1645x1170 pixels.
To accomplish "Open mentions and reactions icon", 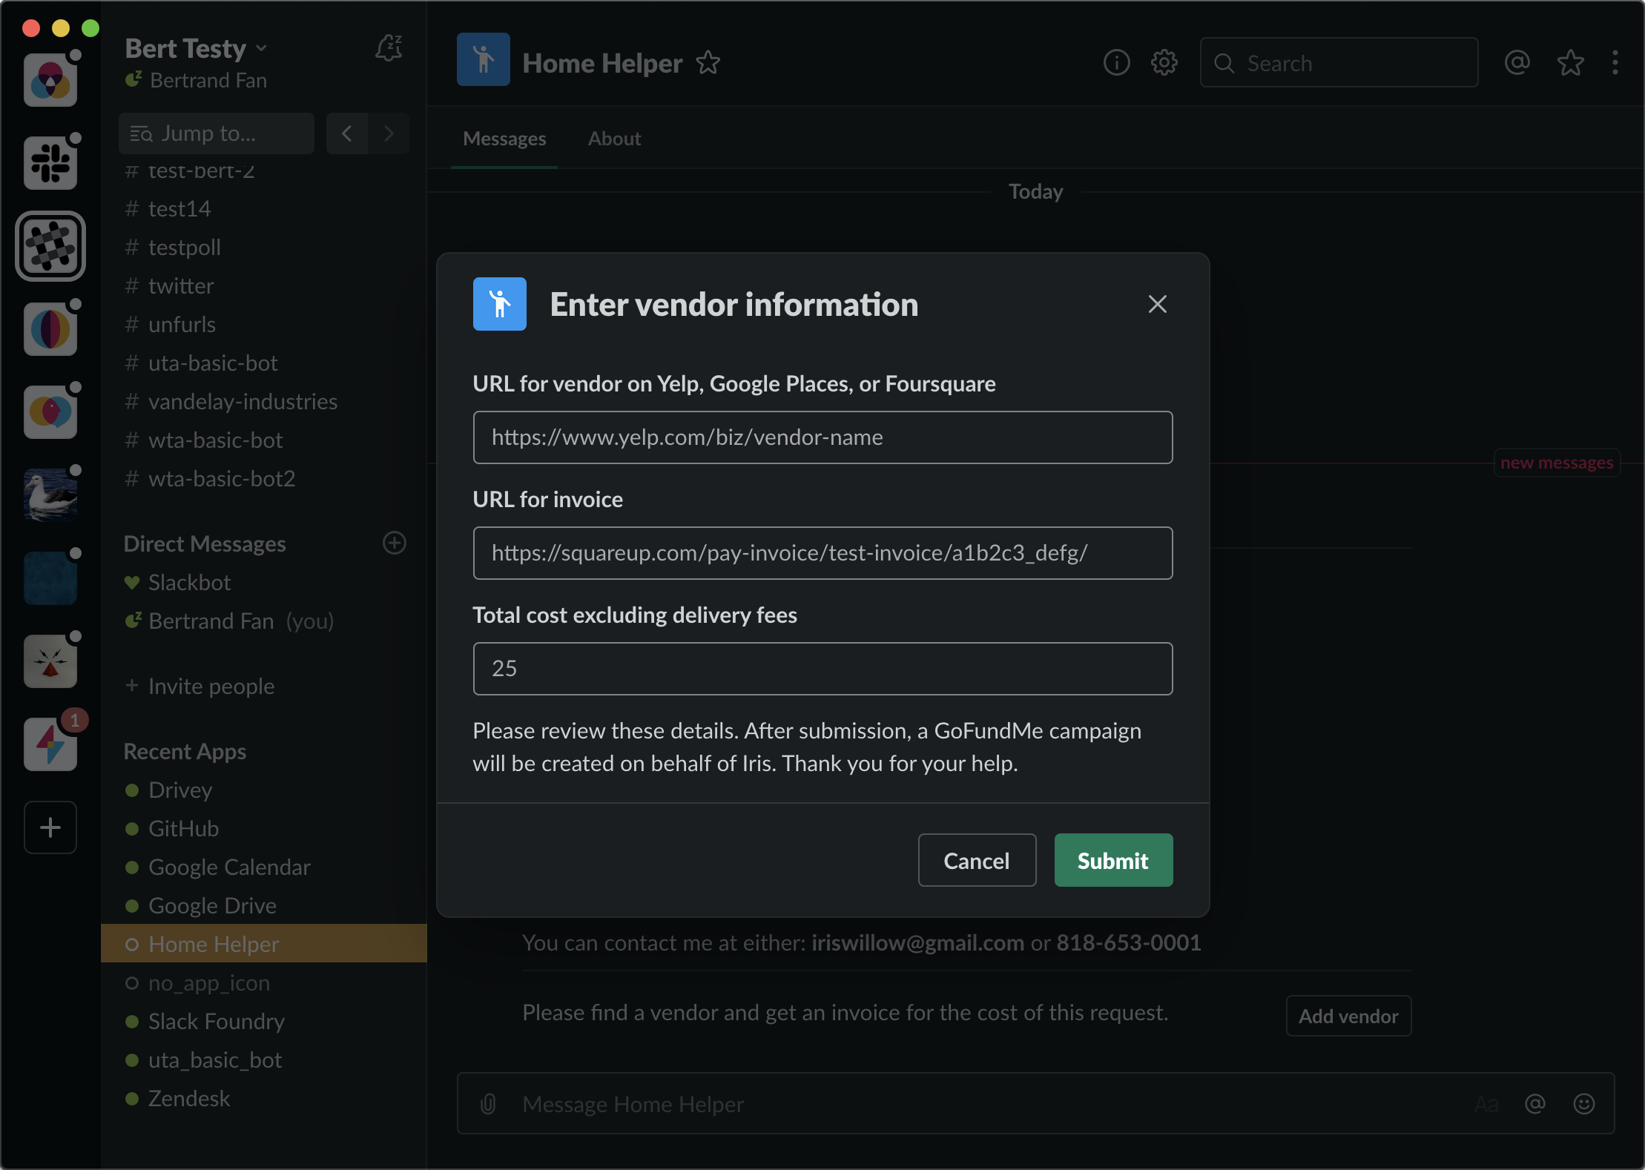I will [x=1517, y=63].
